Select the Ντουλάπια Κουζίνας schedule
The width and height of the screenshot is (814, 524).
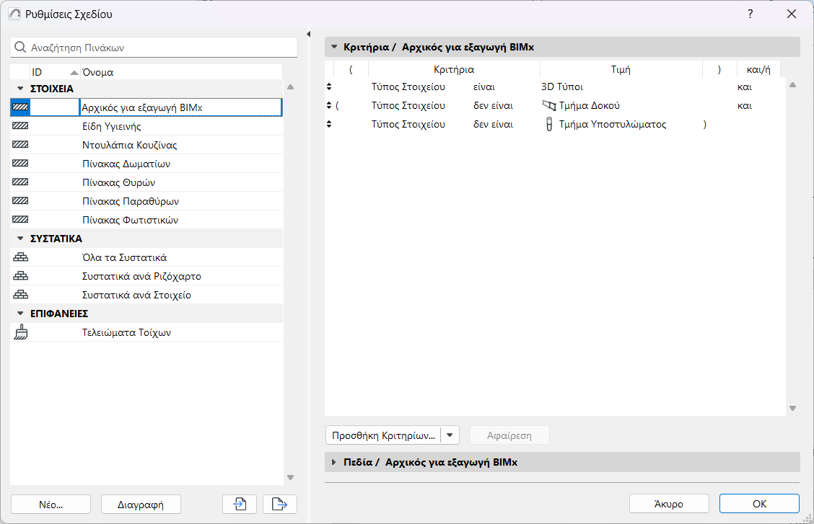tap(146, 145)
